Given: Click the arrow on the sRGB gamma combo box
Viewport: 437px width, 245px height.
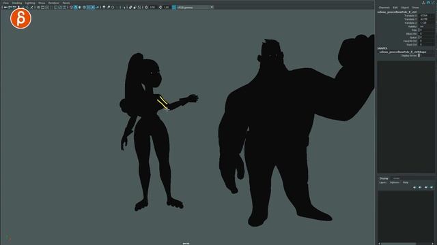Looking at the screenshot, I should pos(212,7).
